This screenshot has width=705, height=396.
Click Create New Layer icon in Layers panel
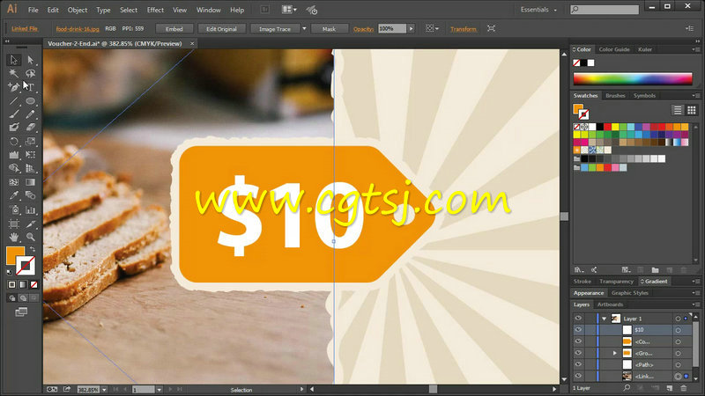[670, 388]
